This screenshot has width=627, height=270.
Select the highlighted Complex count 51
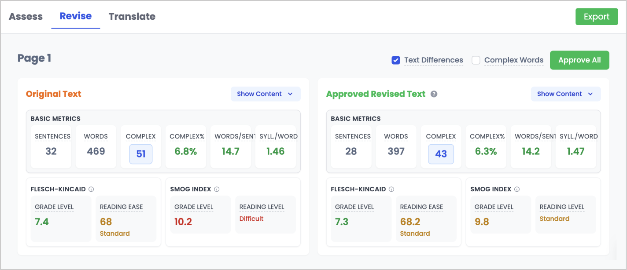point(140,154)
